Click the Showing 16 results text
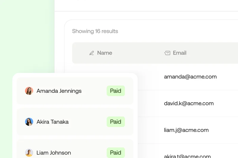This screenshot has width=238, height=158. click(95, 31)
